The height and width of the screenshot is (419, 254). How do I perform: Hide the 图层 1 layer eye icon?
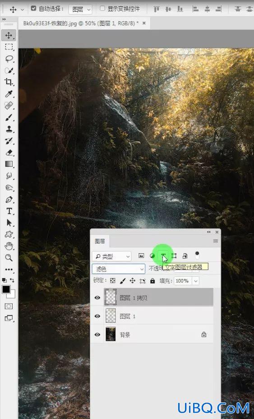97,316
